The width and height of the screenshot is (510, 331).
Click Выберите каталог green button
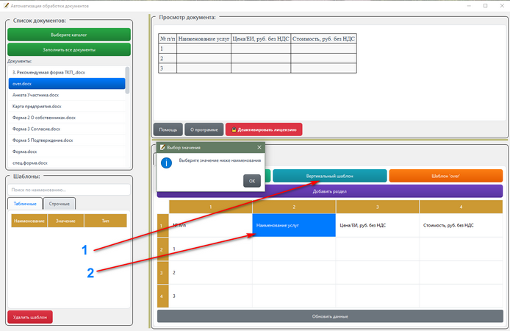click(69, 35)
